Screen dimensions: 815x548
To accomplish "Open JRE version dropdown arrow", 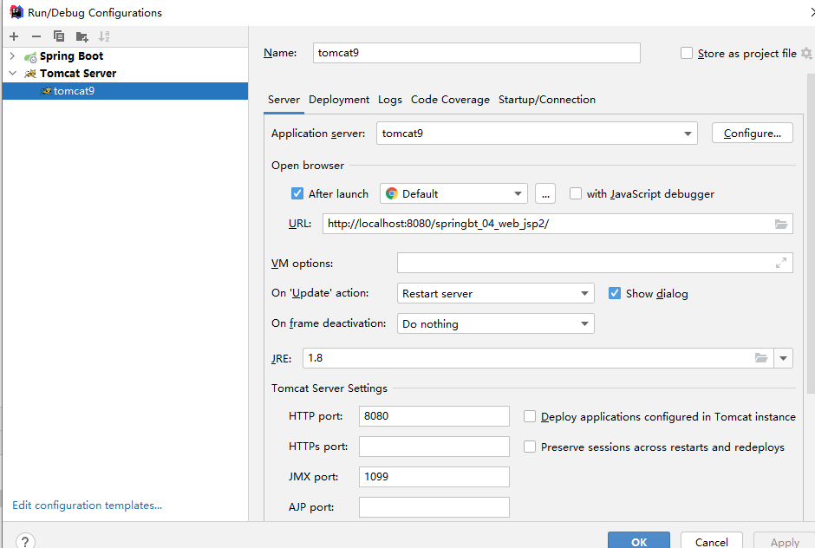I will pos(783,358).
